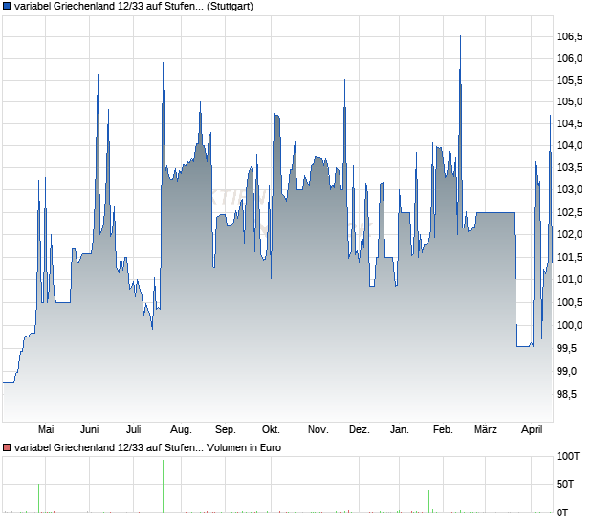Select the 'Juni' label on time axis
593x522 pixels.
[x=89, y=430]
